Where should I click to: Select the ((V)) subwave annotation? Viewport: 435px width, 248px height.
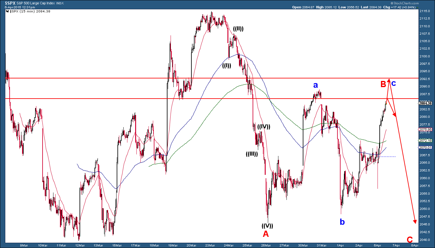point(267,225)
